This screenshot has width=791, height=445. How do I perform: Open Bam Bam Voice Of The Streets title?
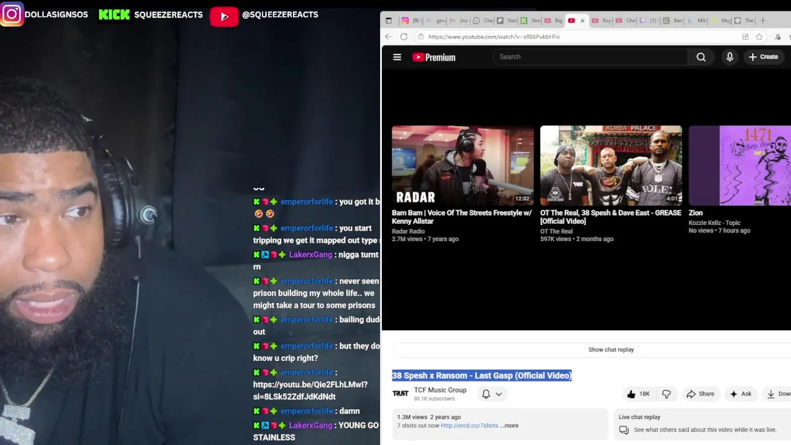pyautogui.click(x=462, y=217)
